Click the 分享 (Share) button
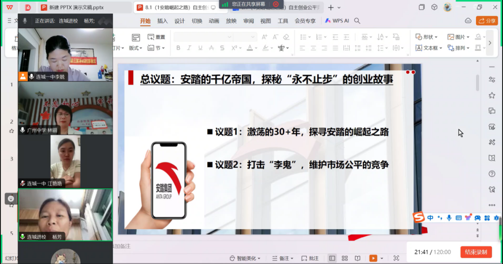The image size is (503, 264). [487, 21]
